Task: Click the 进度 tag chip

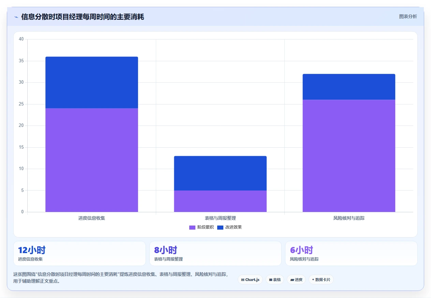Action: (x=296, y=280)
